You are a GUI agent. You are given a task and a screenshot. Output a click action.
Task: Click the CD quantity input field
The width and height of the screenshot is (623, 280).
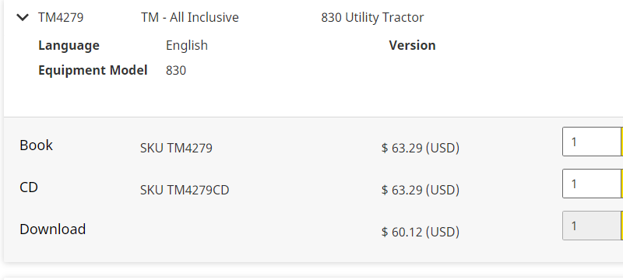(591, 184)
